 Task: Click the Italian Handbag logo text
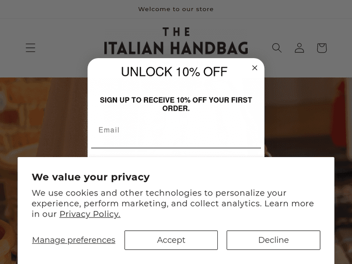coord(176,48)
